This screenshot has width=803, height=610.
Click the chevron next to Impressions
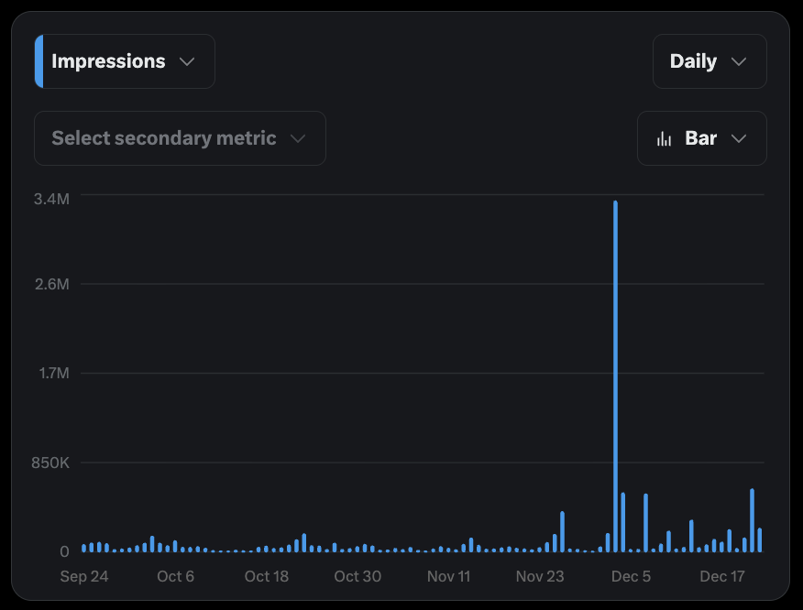(187, 61)
